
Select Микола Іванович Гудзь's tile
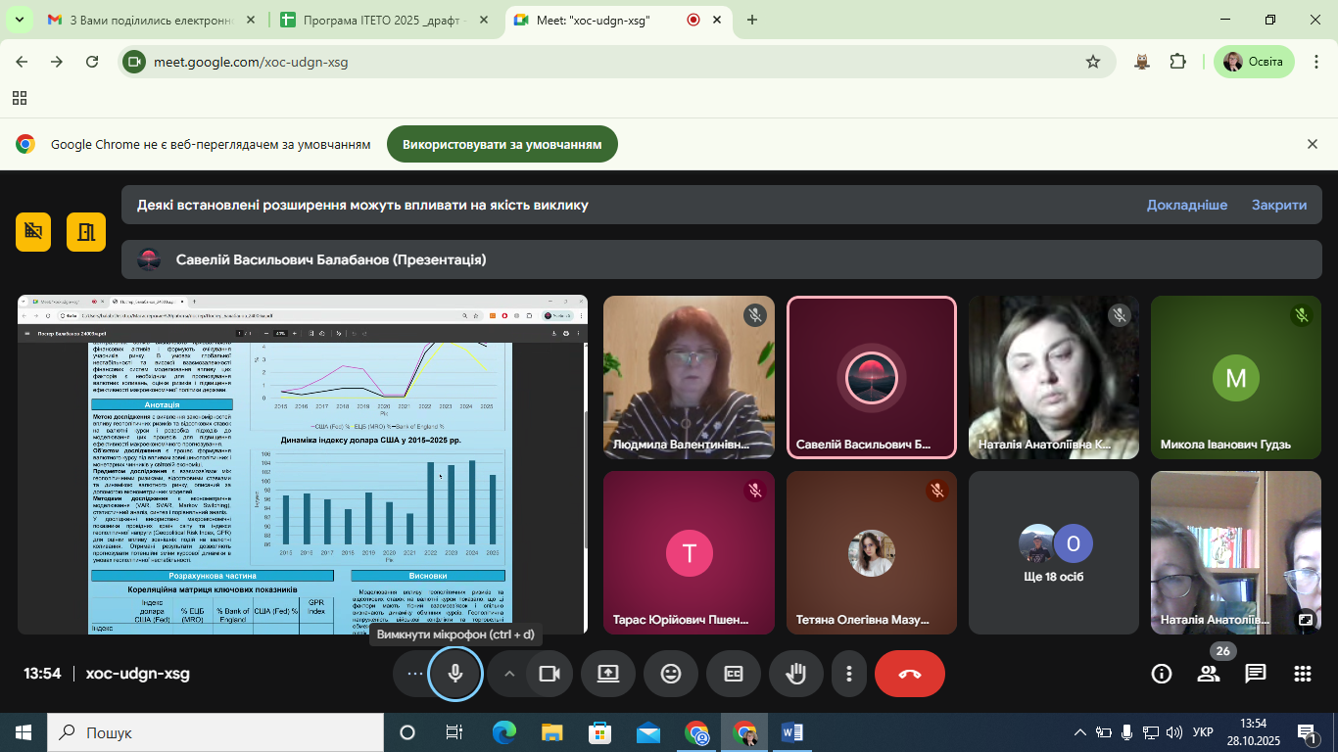pyautogui.click(x=1236, y=377)
